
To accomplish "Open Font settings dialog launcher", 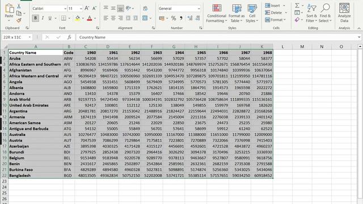I will point(98,28).
